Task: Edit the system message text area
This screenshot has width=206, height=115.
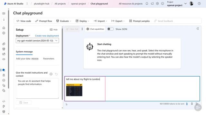Action: point(37,88)
